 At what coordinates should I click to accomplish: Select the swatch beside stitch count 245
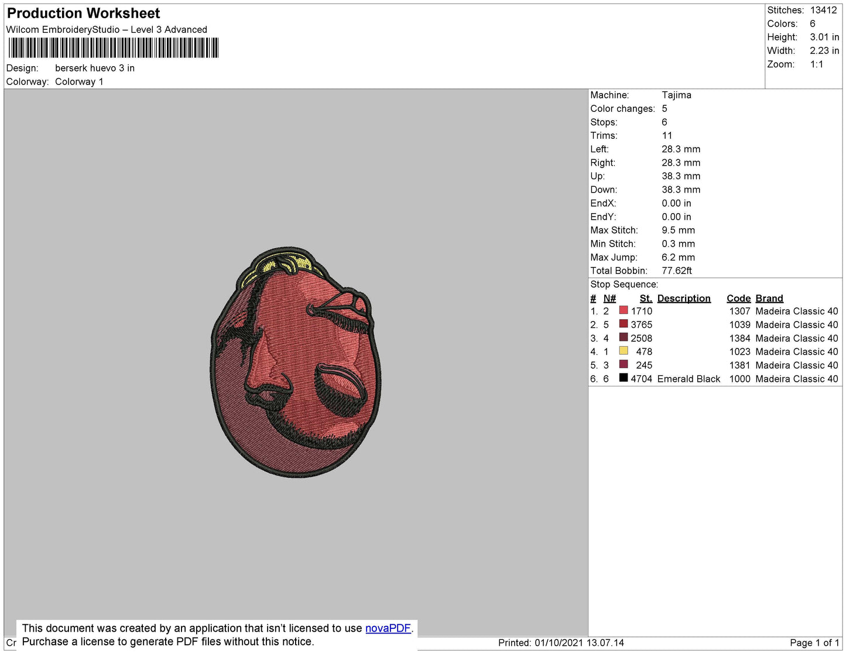tap(624, 364)
